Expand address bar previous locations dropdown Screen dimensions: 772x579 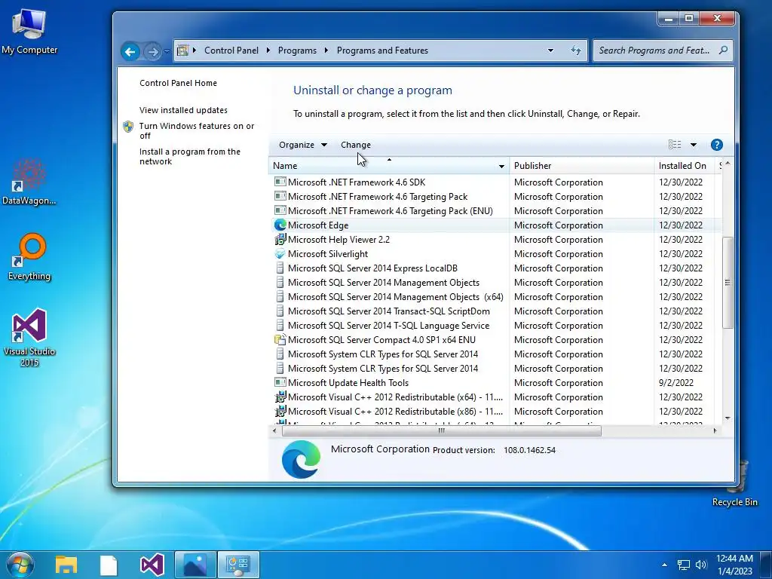coord(550,51)
